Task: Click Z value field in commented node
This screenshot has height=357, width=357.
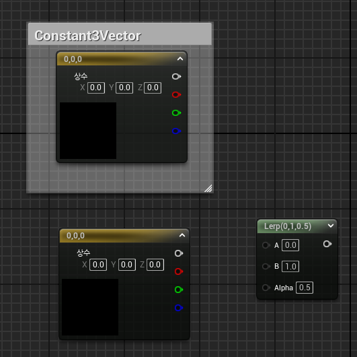Action: (x=153, y=88)
